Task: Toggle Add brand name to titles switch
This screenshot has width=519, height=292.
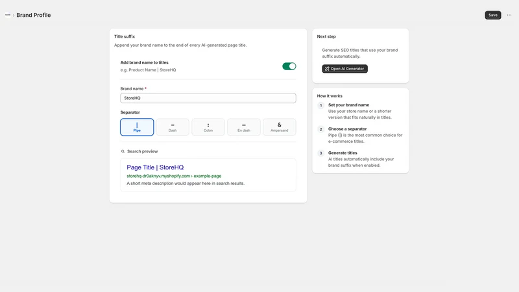Action: click(289, 66)
